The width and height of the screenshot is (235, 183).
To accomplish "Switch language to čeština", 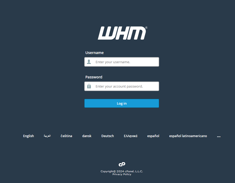I will pyautogui.click(x=66, y=136).
